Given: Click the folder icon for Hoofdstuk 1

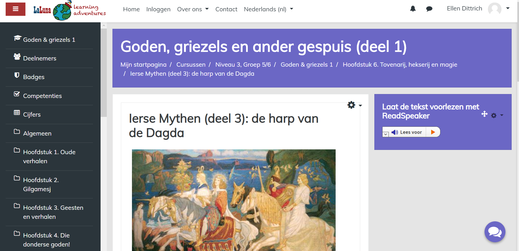Looking at the screenshot, I should pos(17,150).
